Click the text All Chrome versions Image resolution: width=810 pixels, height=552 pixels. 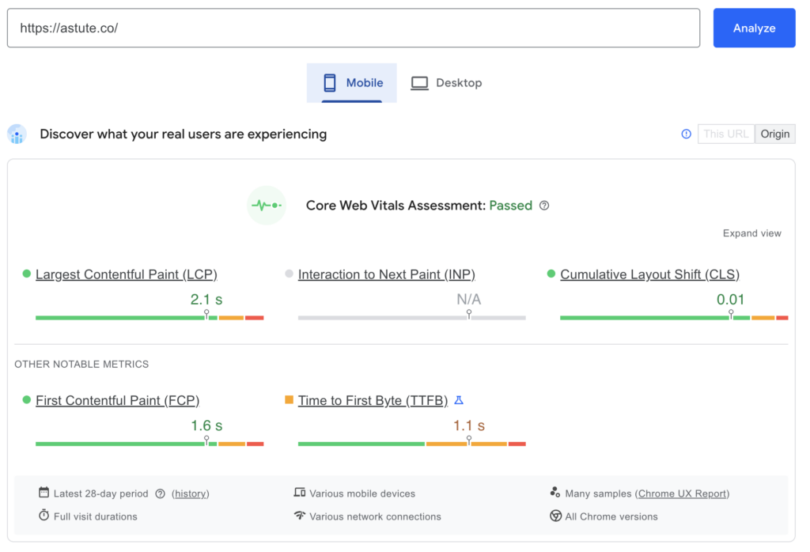[x=611, y=516]
